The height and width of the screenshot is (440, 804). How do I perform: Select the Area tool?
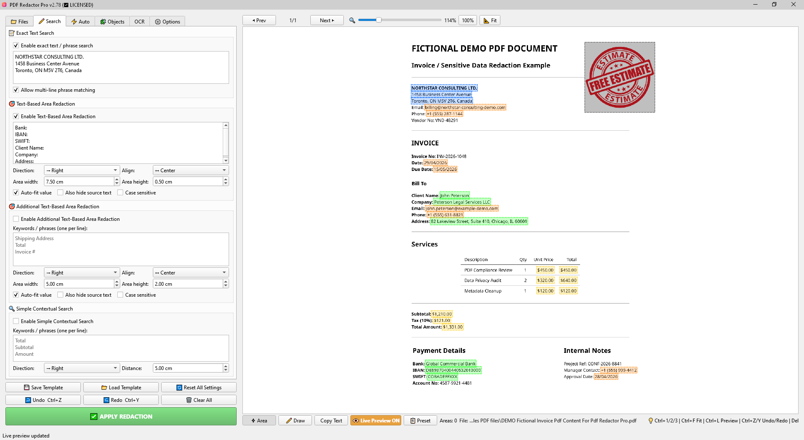pyautogui.click(x=259, y=421)
